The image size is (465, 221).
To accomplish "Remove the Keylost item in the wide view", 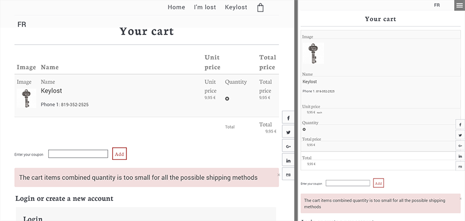I will (227, 99).
